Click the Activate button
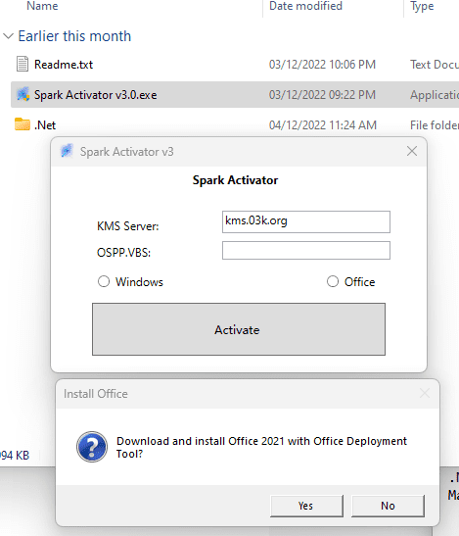The width and height of the screenshot is (459, 536). [239, 329]
